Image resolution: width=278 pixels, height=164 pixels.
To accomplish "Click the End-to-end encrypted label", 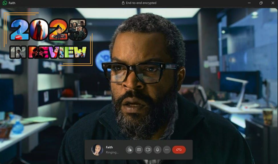I will pyautogui.click(x=141, y=3).
